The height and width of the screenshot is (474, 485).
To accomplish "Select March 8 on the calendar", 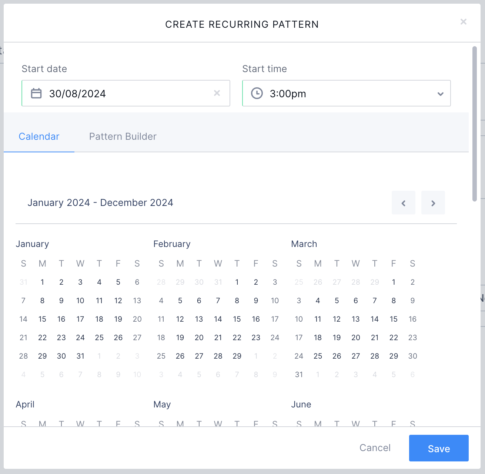I will click(x=394, y=301).
